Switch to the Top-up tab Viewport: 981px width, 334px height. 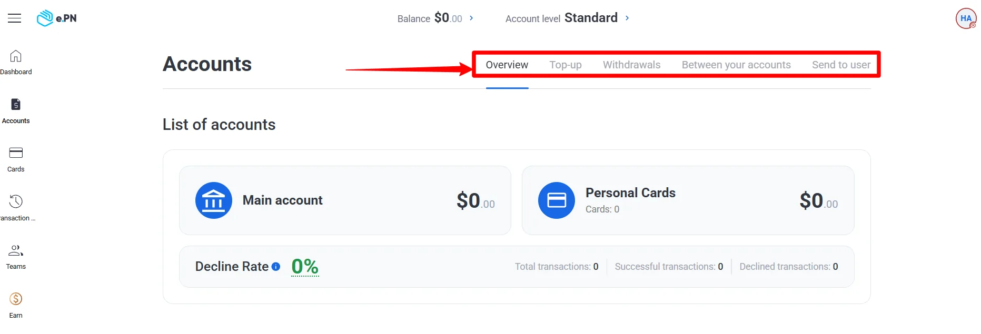click(x=566, y=65)
